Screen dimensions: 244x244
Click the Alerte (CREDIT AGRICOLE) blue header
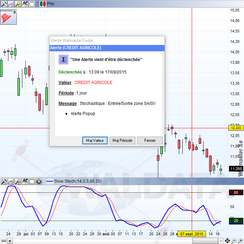coord(107,48)
